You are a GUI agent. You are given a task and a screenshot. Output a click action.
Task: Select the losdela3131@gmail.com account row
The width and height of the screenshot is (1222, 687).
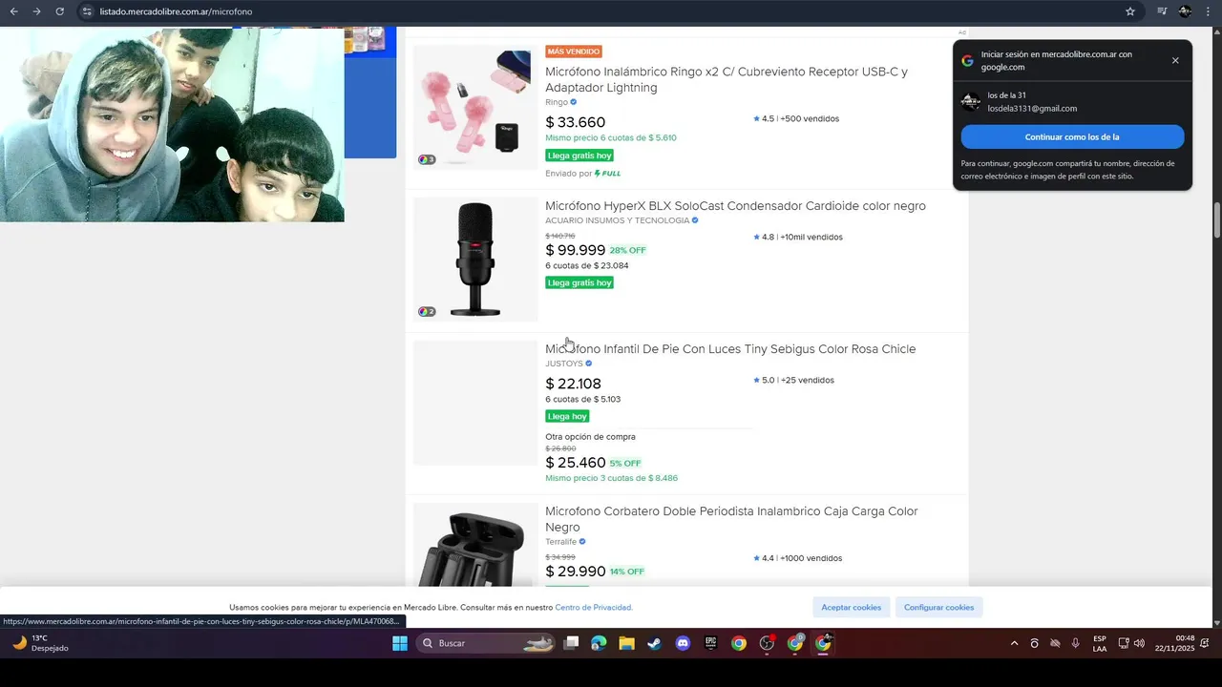pos(1072,101)
